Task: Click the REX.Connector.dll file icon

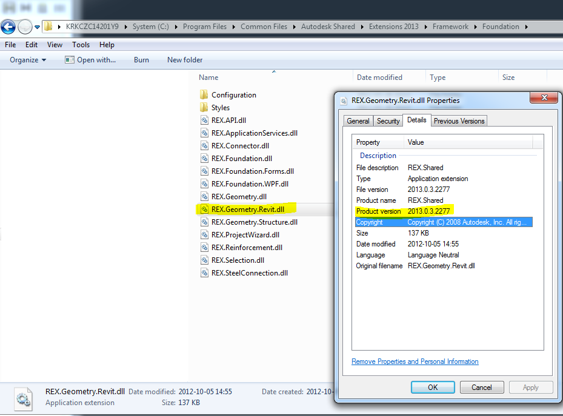Action: point(204,145)
